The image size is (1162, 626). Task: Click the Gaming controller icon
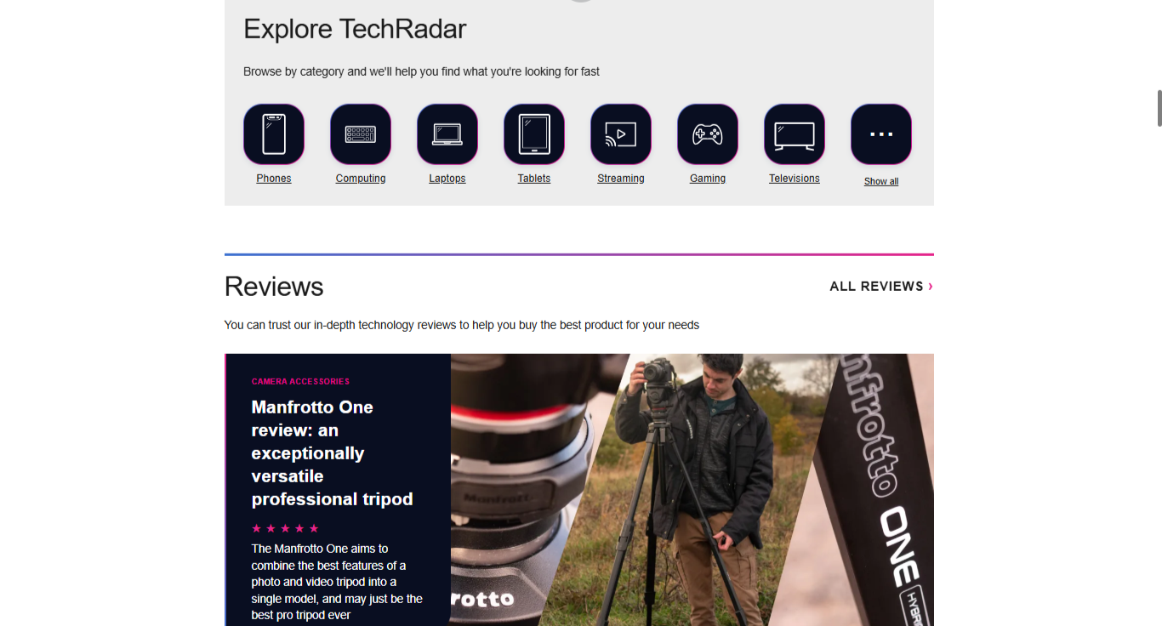pyautogui.click(x=708, y=134)
